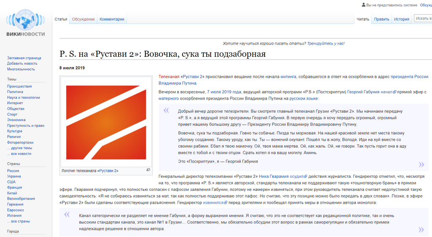Viewport: 432px width, 237px height.
Task: Open country link Украина
Action: (14, 176)
